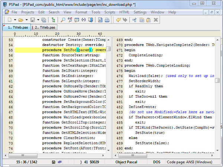Open the Format menu
The image size is (223, 167).
point(81,12)
